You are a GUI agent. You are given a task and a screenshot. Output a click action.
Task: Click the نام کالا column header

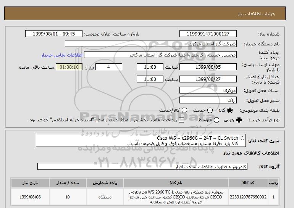(x=176, y=183)
